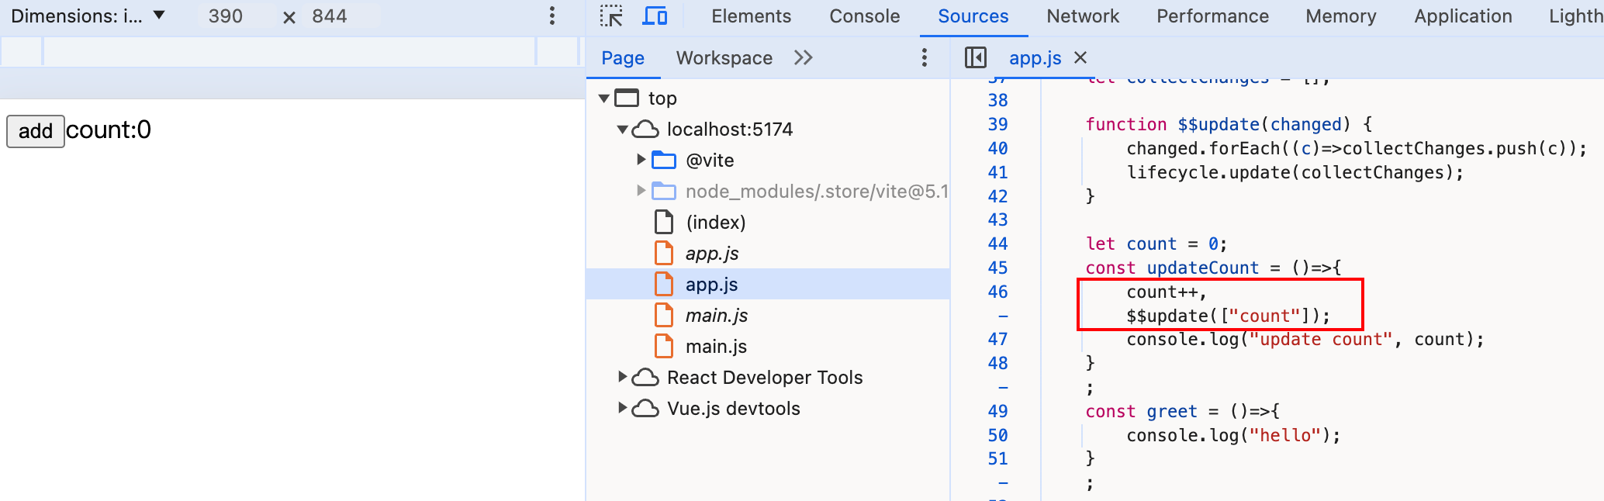The height and width of the screenshot is (501, 1604).
Task: Switch to the Workspace navigator tab
Action: 724,58
